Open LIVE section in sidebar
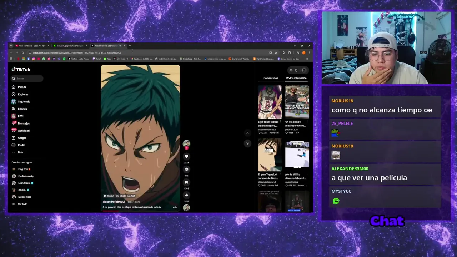 (x=17, y=116)
